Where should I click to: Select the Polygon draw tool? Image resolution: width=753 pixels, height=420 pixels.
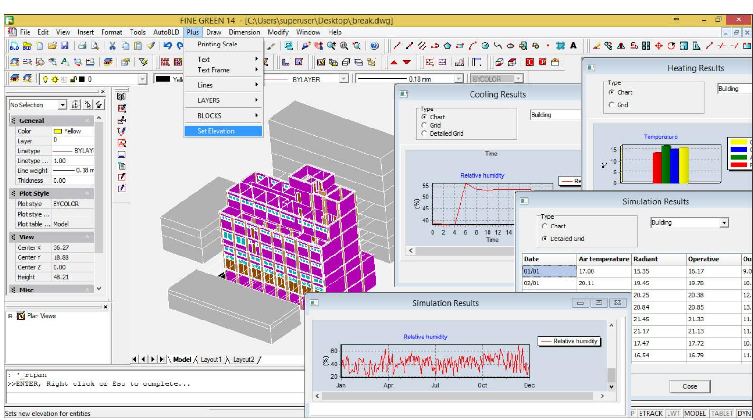[x=447, y=46]
